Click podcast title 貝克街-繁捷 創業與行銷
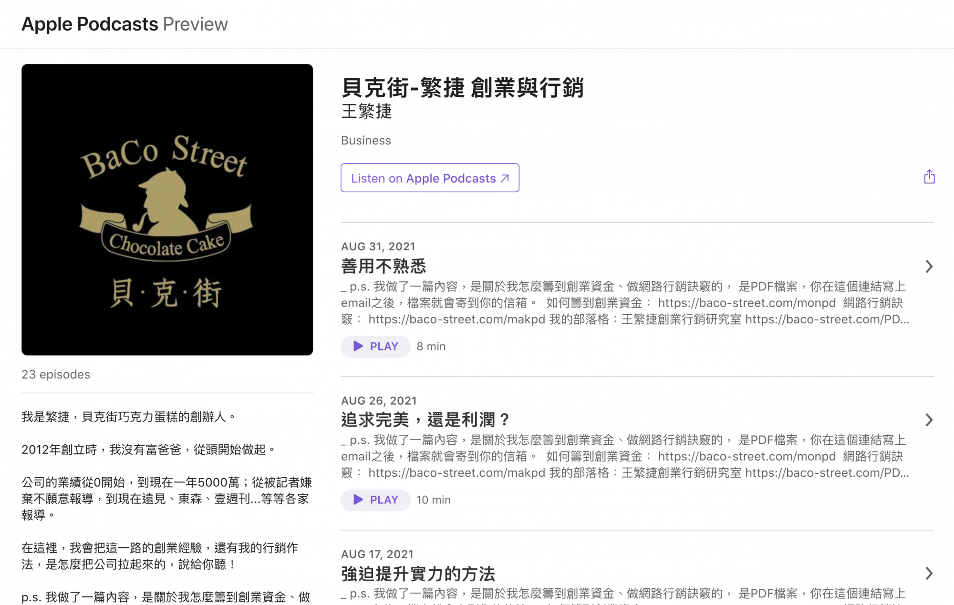 click(x=463, y=87)
